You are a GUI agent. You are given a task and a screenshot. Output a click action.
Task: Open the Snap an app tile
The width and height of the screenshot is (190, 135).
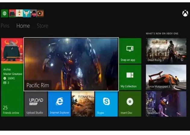click(x=130, y=51)
